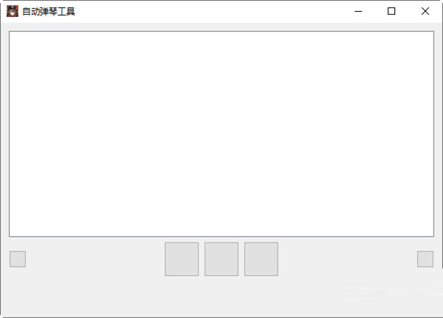Click the square maximize icon in title bar
This screenshot has height=318, width=443.
point(391,11)
